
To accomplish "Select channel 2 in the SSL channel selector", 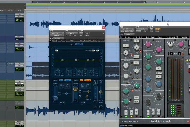I will (180, 54).
